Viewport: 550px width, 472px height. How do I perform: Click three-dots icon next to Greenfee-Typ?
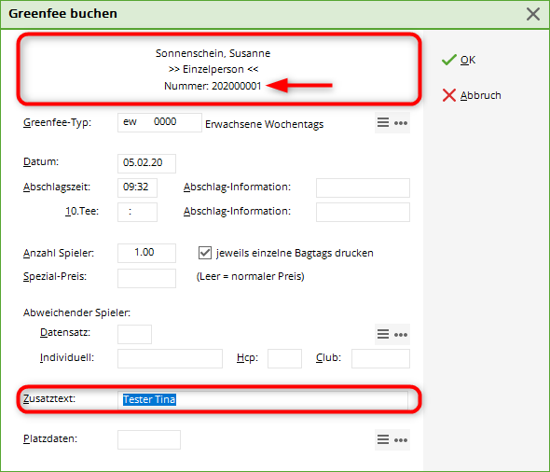click(x=401, y=123)
